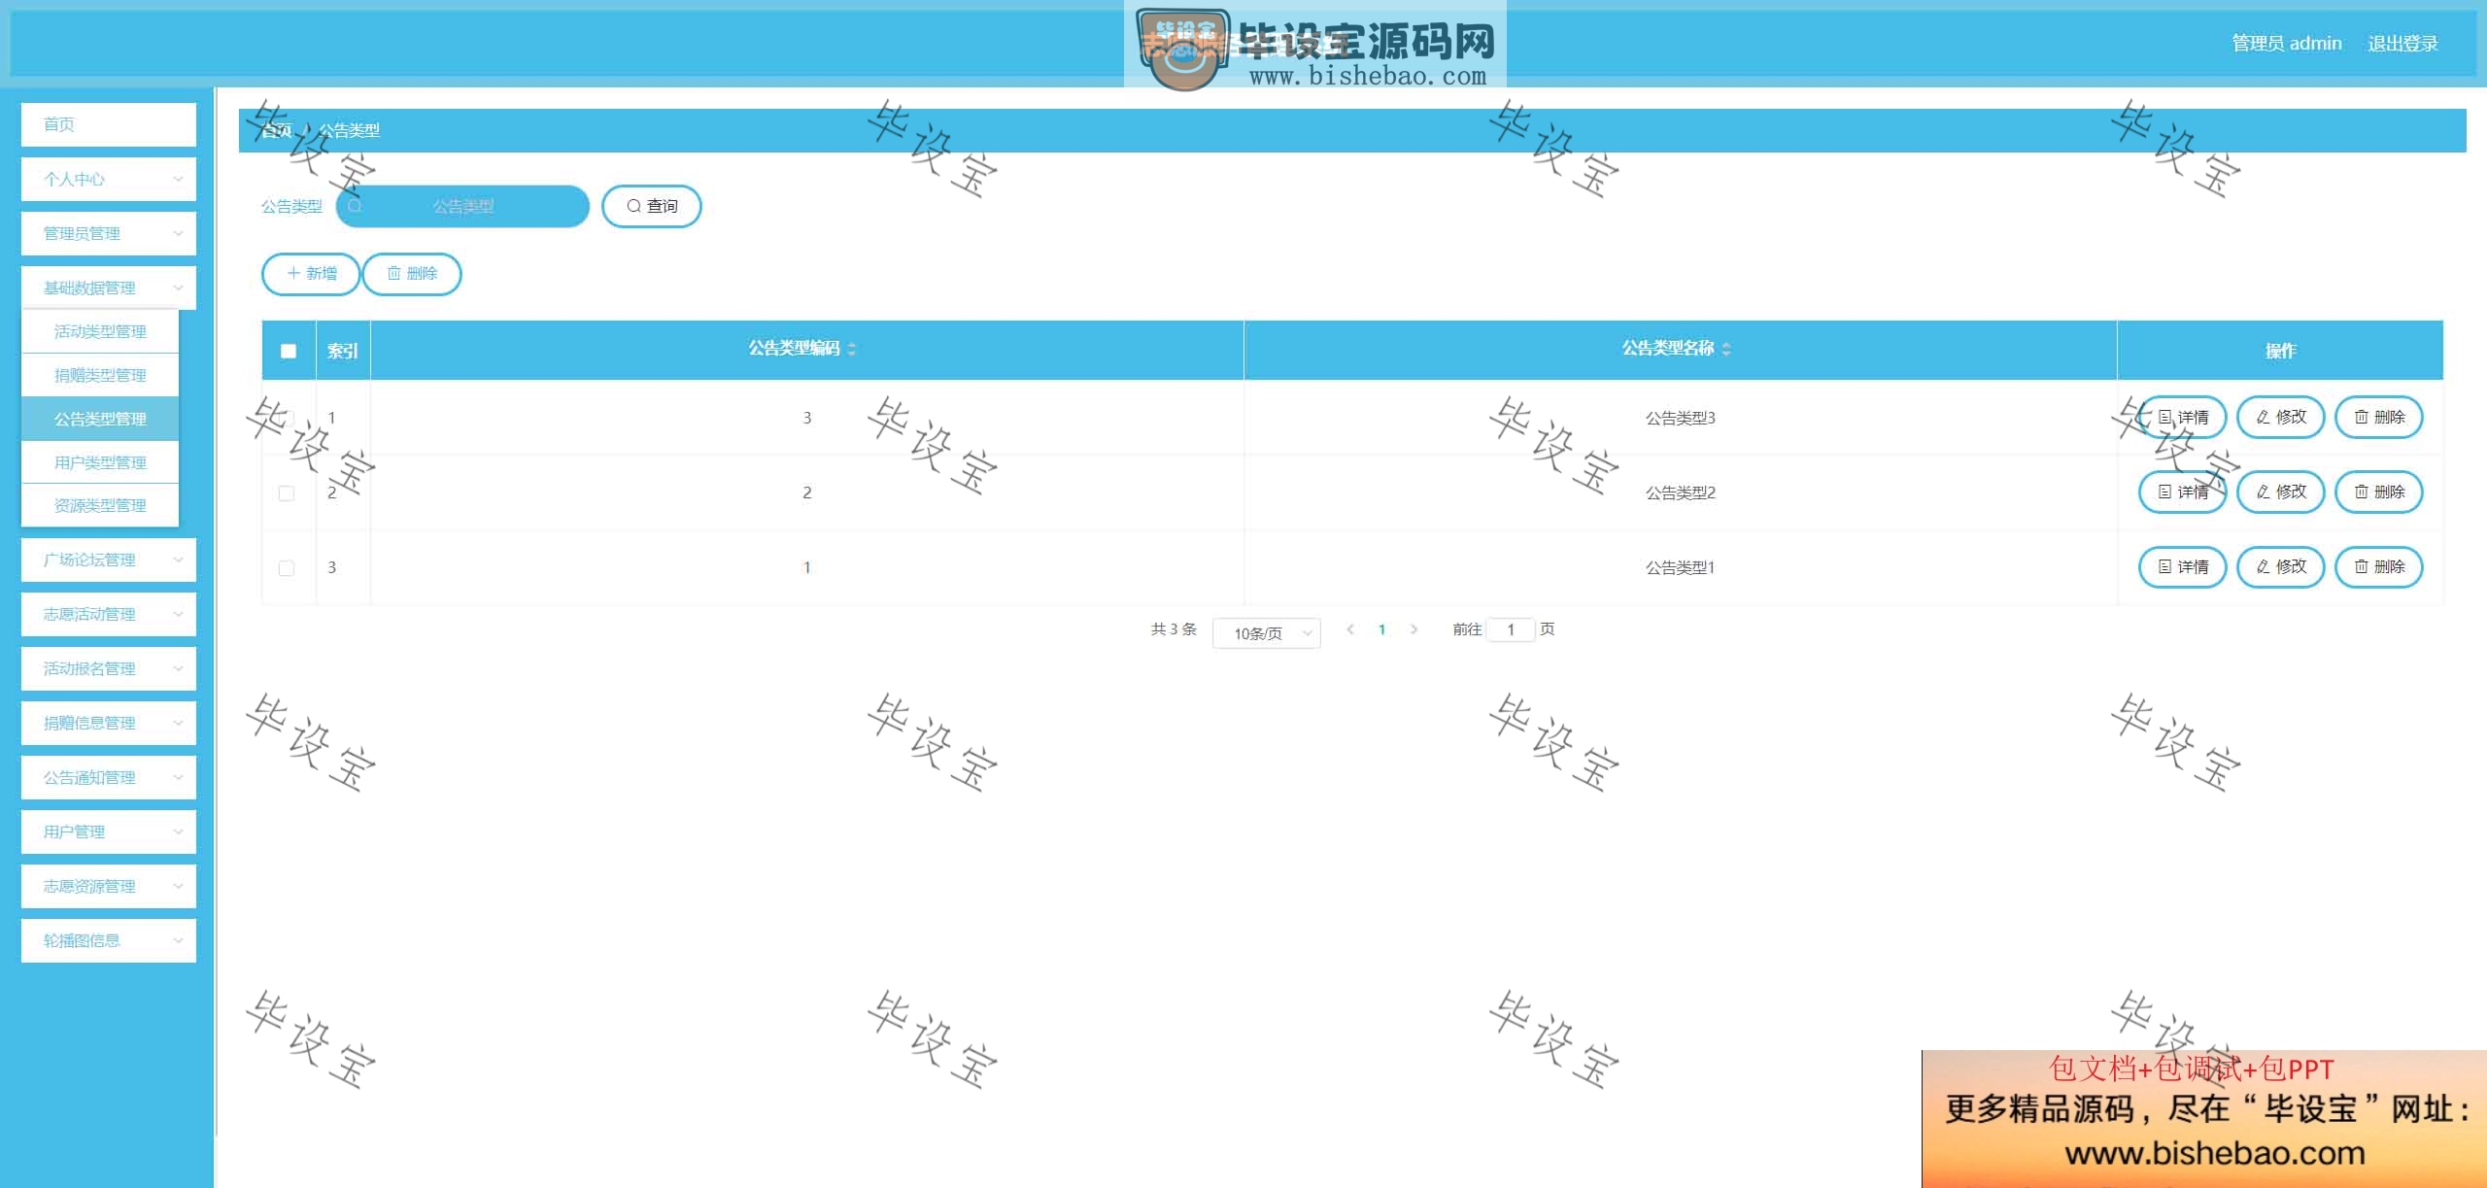
Task: Expand the 个人中心 sidebar menu
Action: 109,179
